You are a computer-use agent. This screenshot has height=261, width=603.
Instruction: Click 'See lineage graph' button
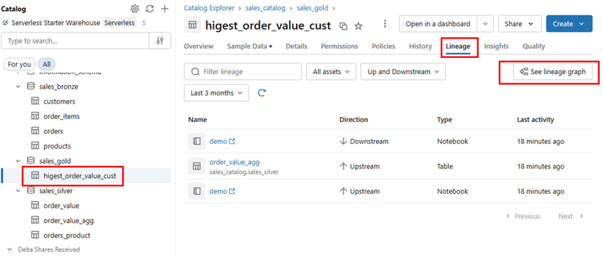(x=553, y=72)
